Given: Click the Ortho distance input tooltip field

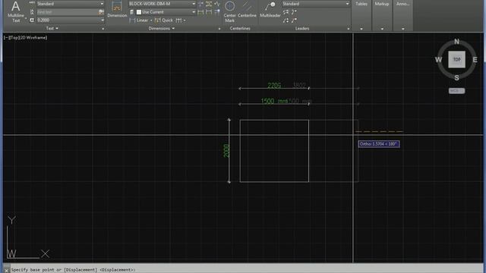Looking at the screenshot, I should [x=379, y=144].
